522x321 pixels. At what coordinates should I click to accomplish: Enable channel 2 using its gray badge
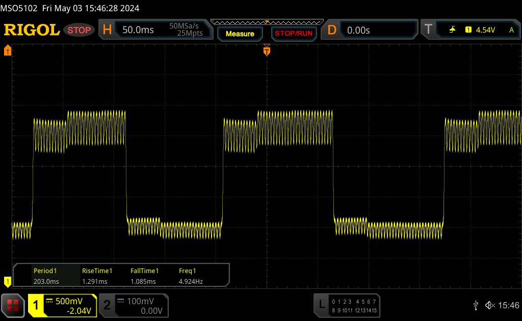point(107,305)
